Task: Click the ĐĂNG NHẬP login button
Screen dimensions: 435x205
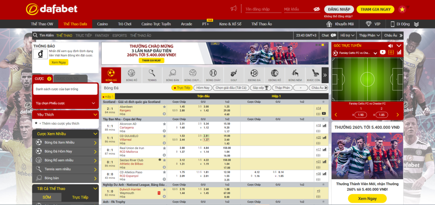Action: (x=339, y=9)
